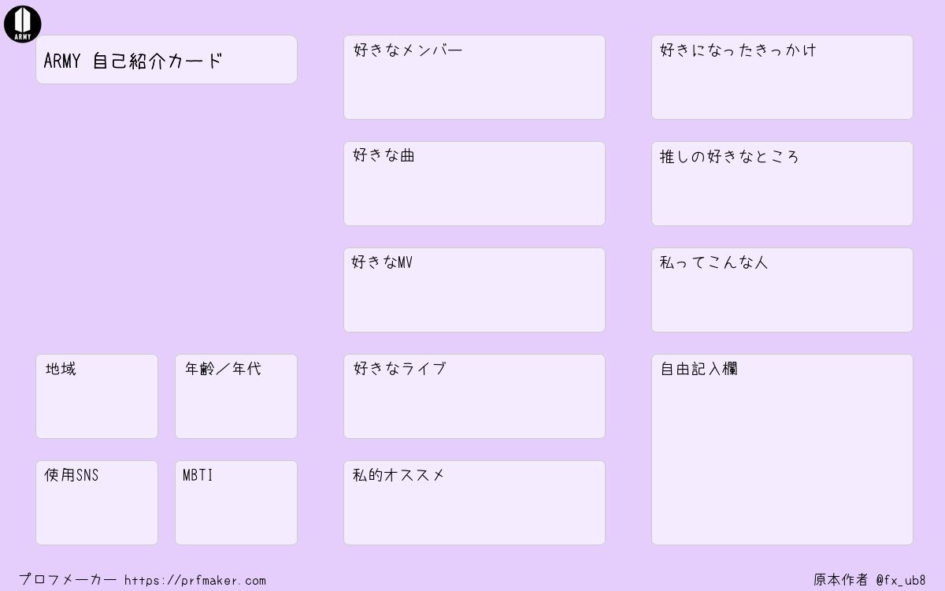Click the プロフメーカー footer text

pyautogui.click(x=68, y=580)
